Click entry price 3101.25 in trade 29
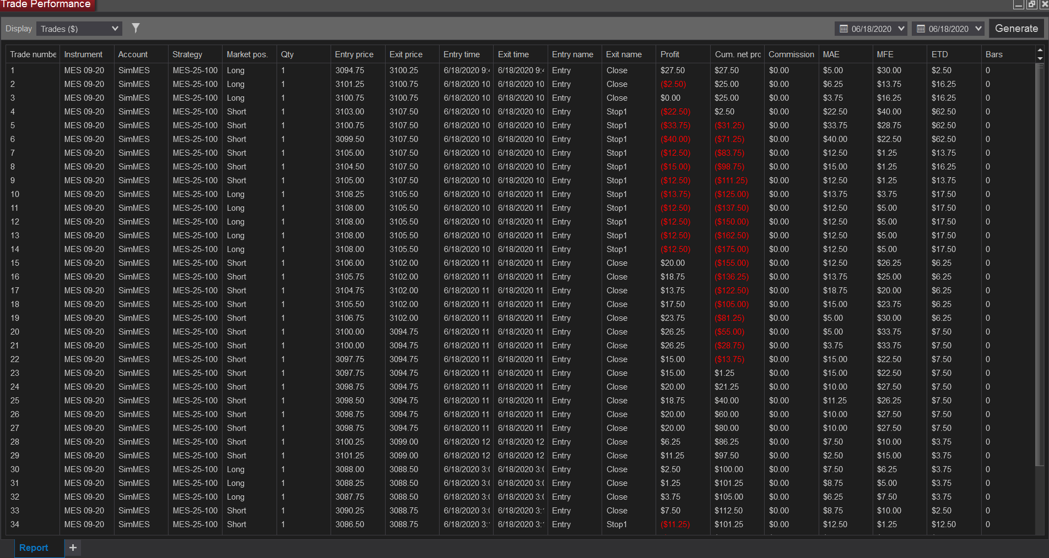This screenshot has width=1049, height=558. 350,456
